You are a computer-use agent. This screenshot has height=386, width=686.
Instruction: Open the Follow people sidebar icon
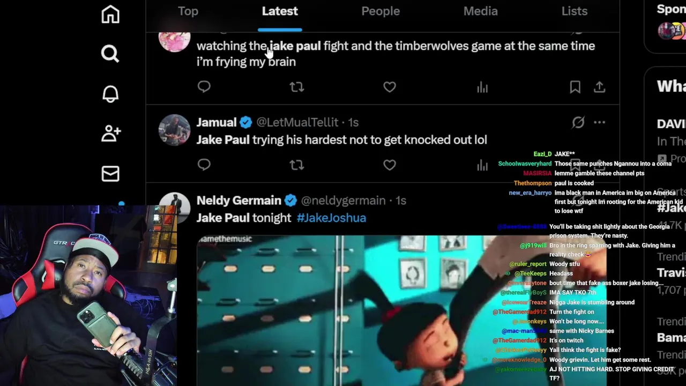tap(110, 133)
